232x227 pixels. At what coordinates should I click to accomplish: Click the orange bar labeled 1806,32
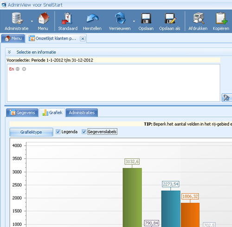190,215
